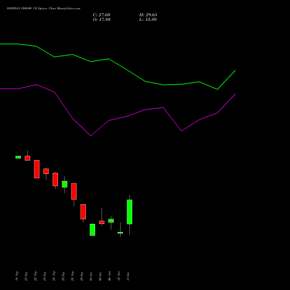Image resolution: width=290 pixels, height=290 pixels.
Task: Click the HAVELLS CE Options Chart title
Action: click(43, 8)
